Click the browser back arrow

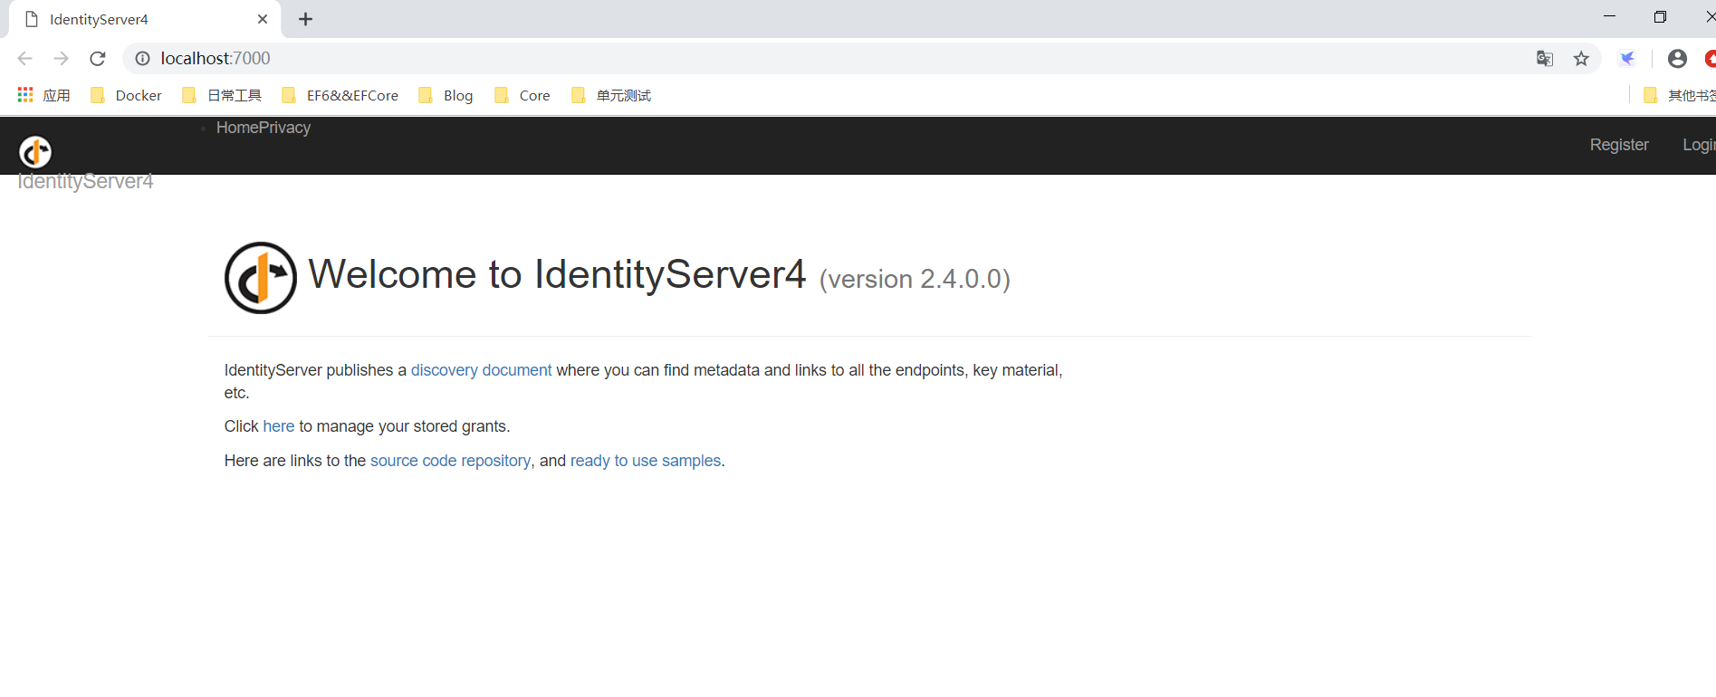(x=24, y=59)
